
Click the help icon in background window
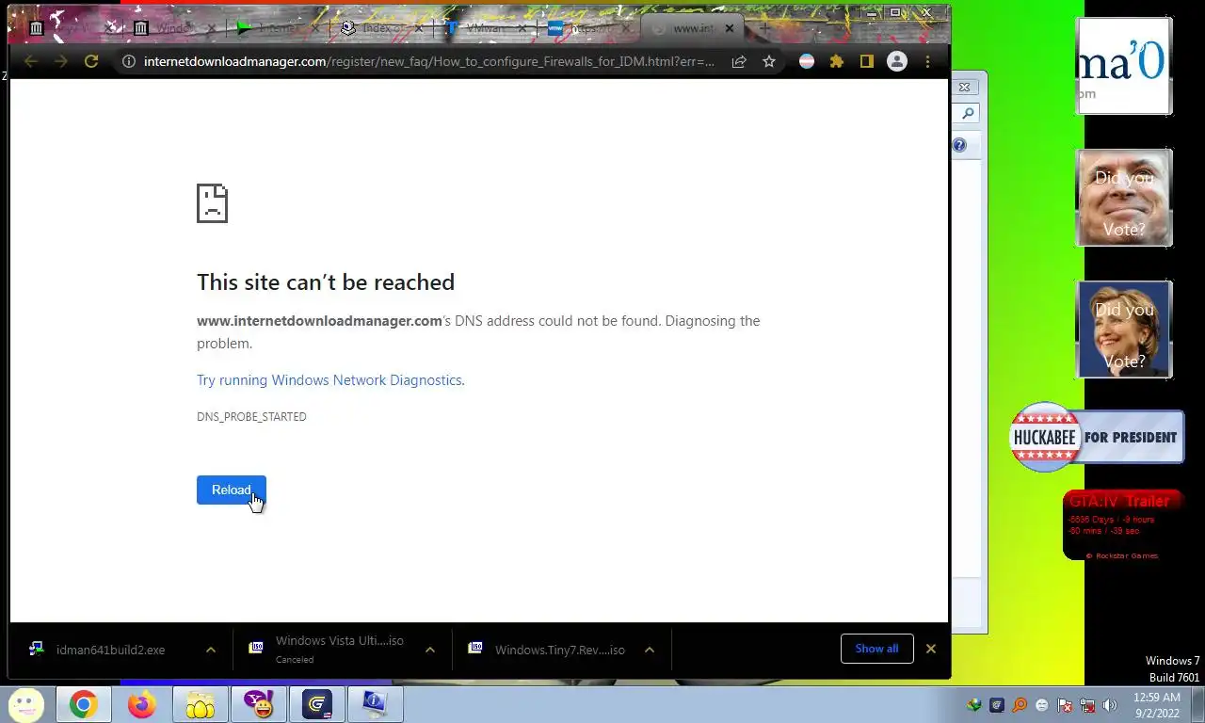[x=959, y=145]
